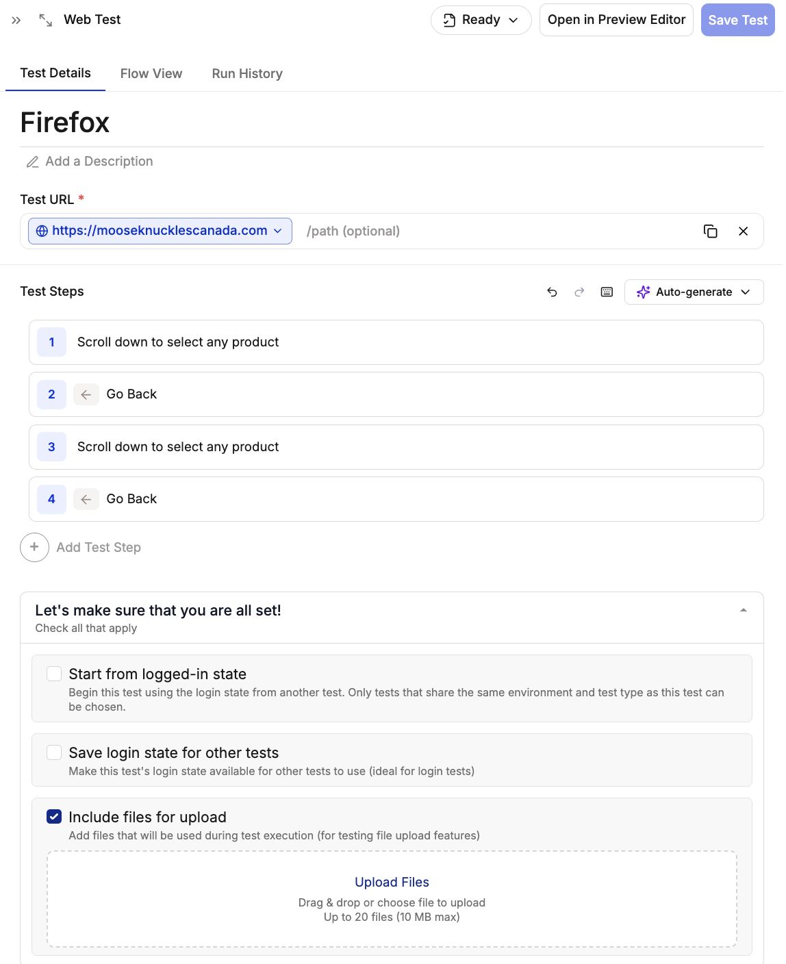The height and width of the screenshot is (964, 786).
Task: Open the Run History tab
Action: point(247,73)
